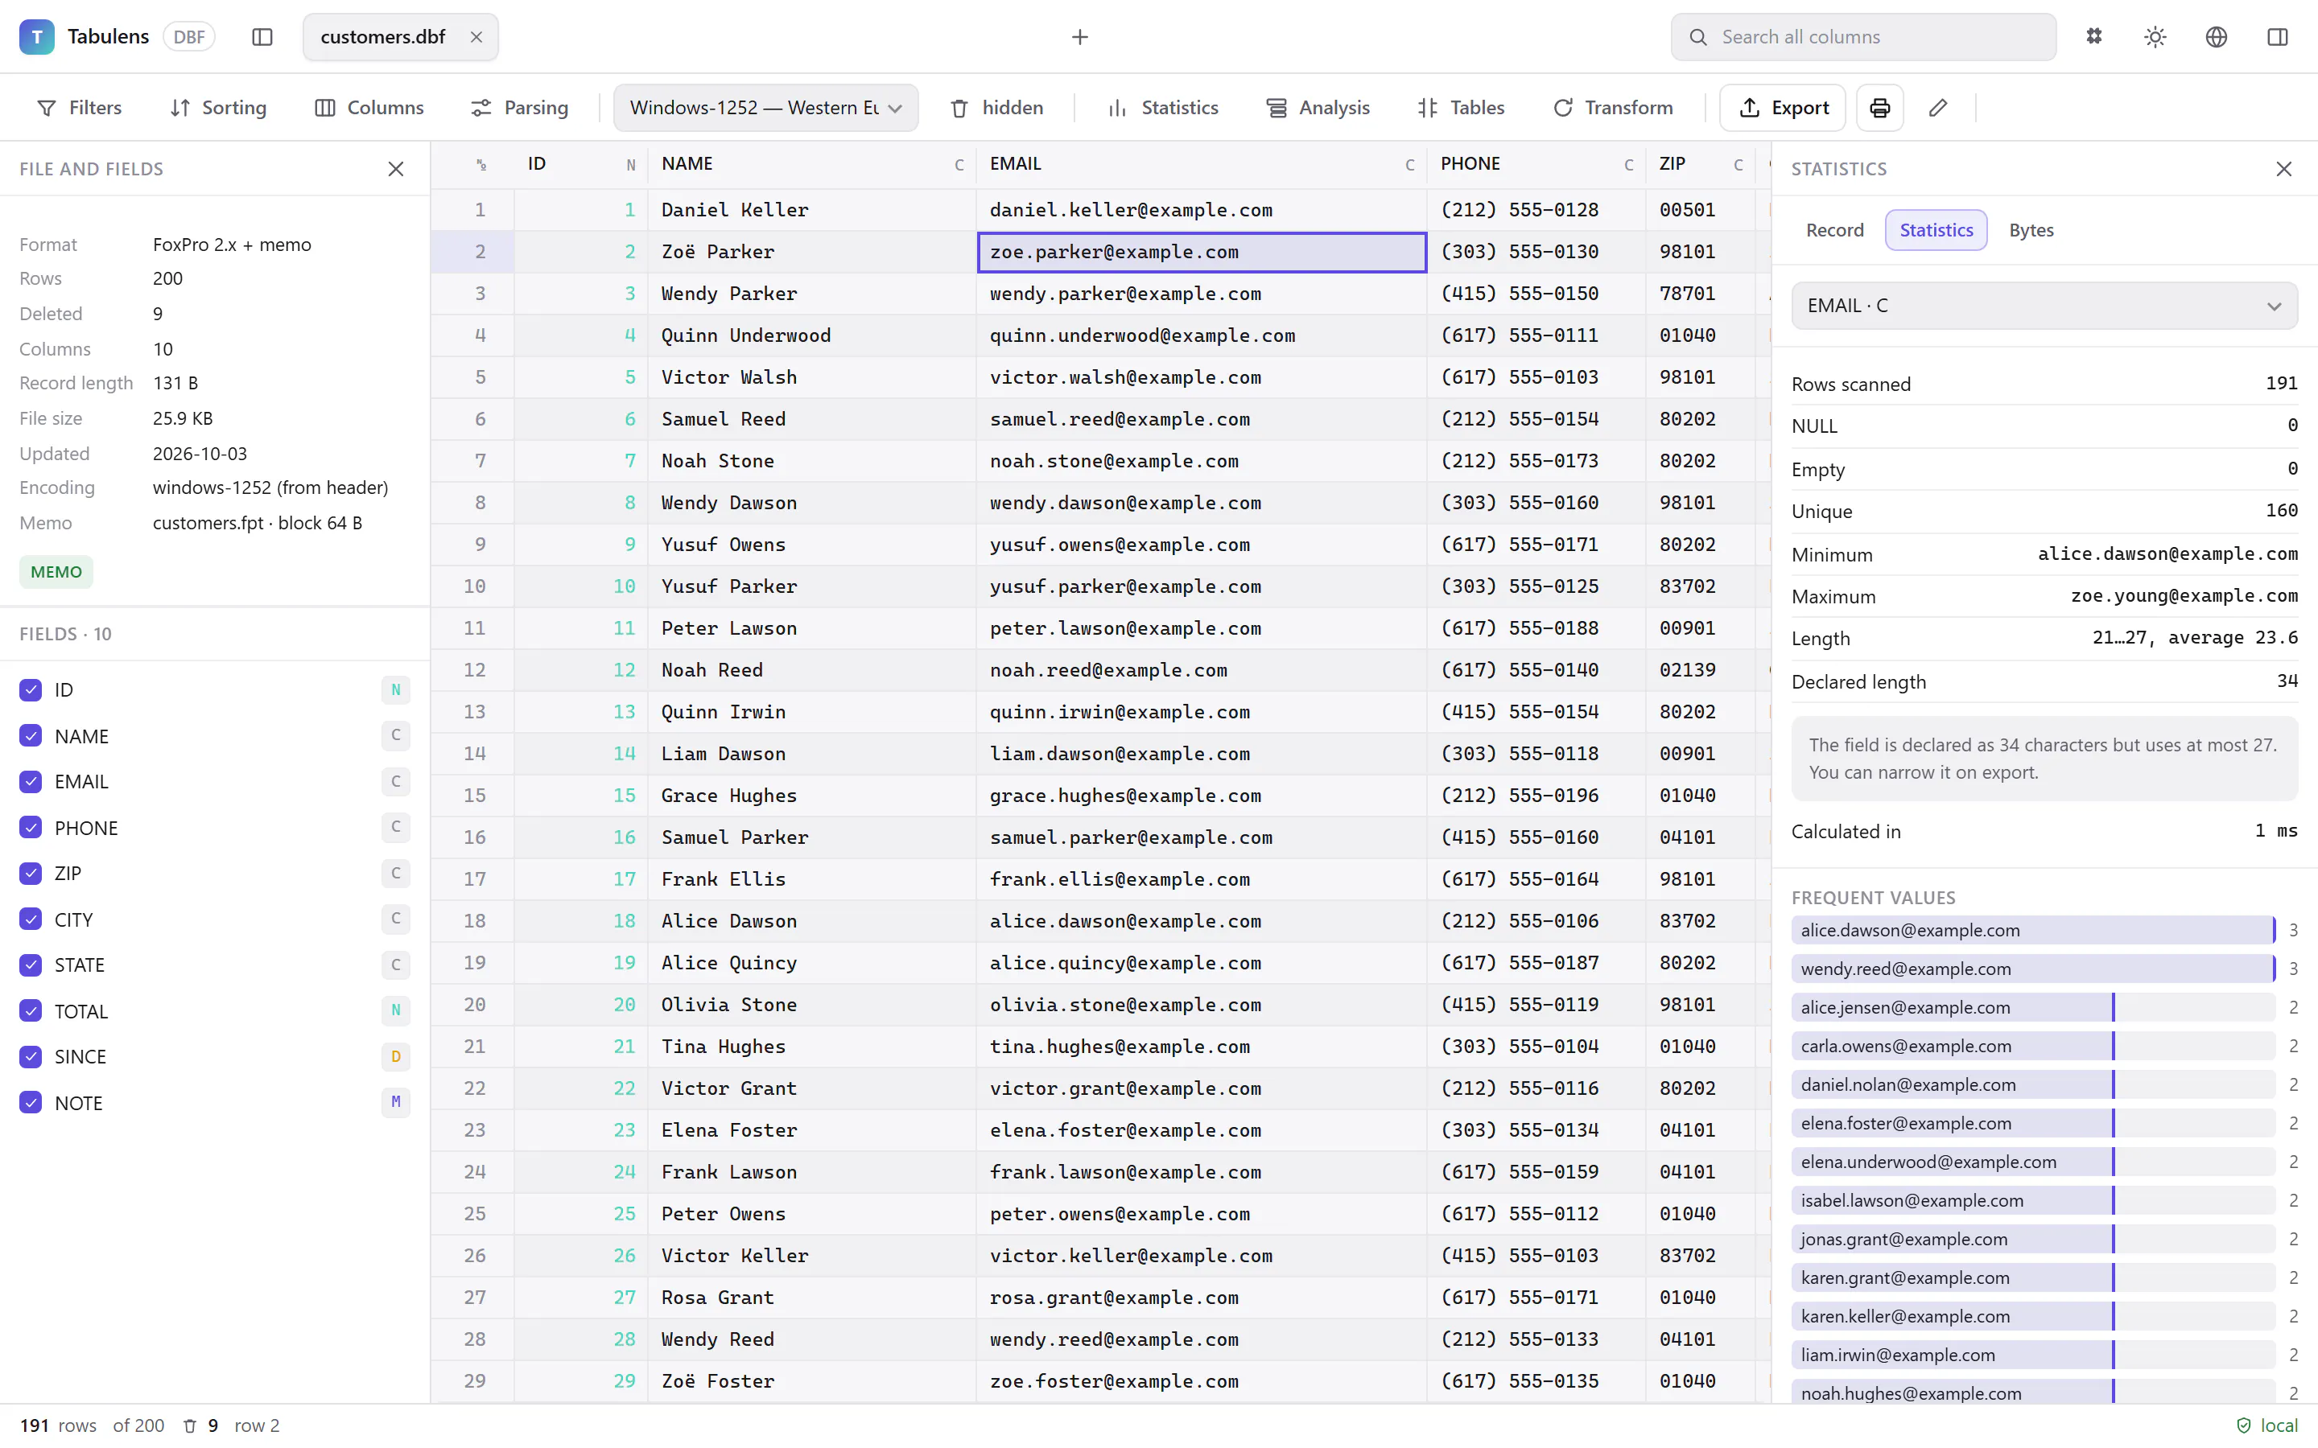Focus the Search all columns field
2318x1448 pixels.
click(x=1863, y=36)
